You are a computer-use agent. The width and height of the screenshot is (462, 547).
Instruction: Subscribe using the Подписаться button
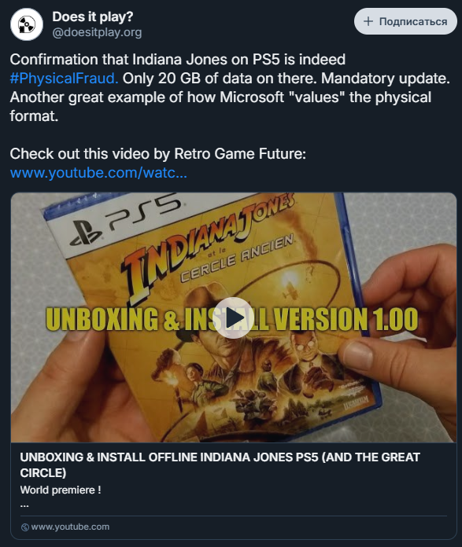tap(405, 21)
